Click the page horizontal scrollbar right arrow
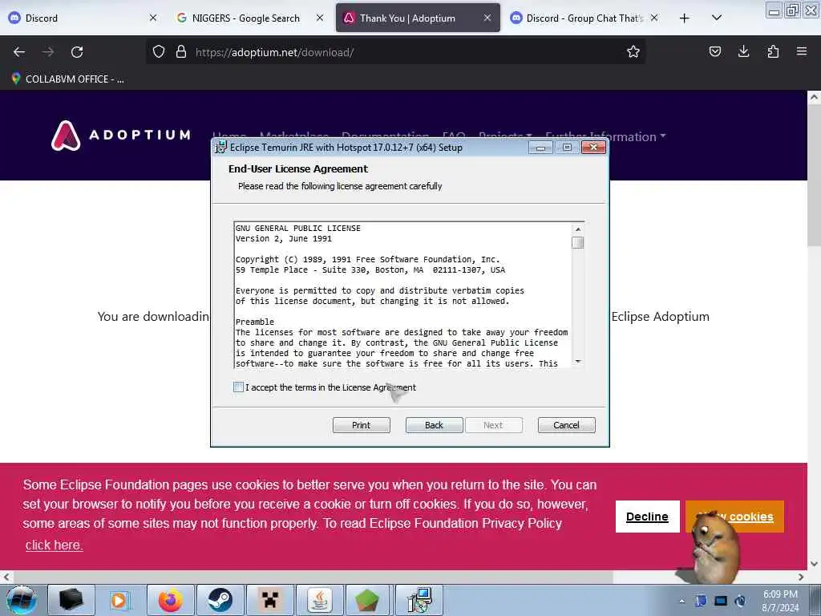The width and height of the screenshot is (821, 616). point(801,577)
